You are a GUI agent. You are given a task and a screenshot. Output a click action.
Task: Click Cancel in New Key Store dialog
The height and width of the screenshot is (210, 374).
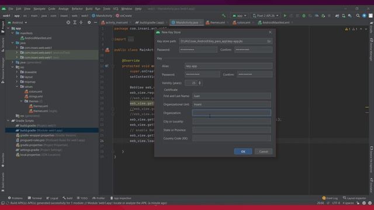(x=264, y=152)
